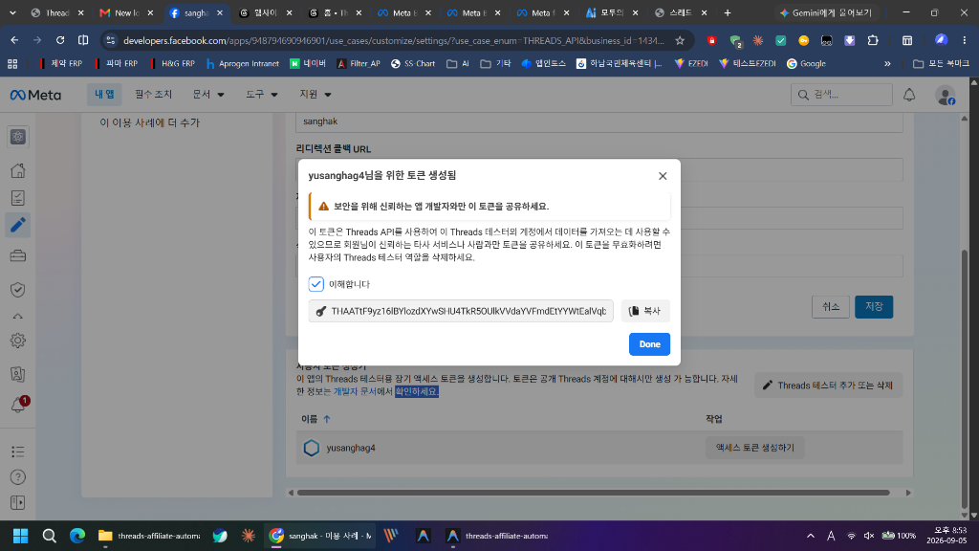
Task: Collapse sidebar section with chevron up
Action: point(17,316)
